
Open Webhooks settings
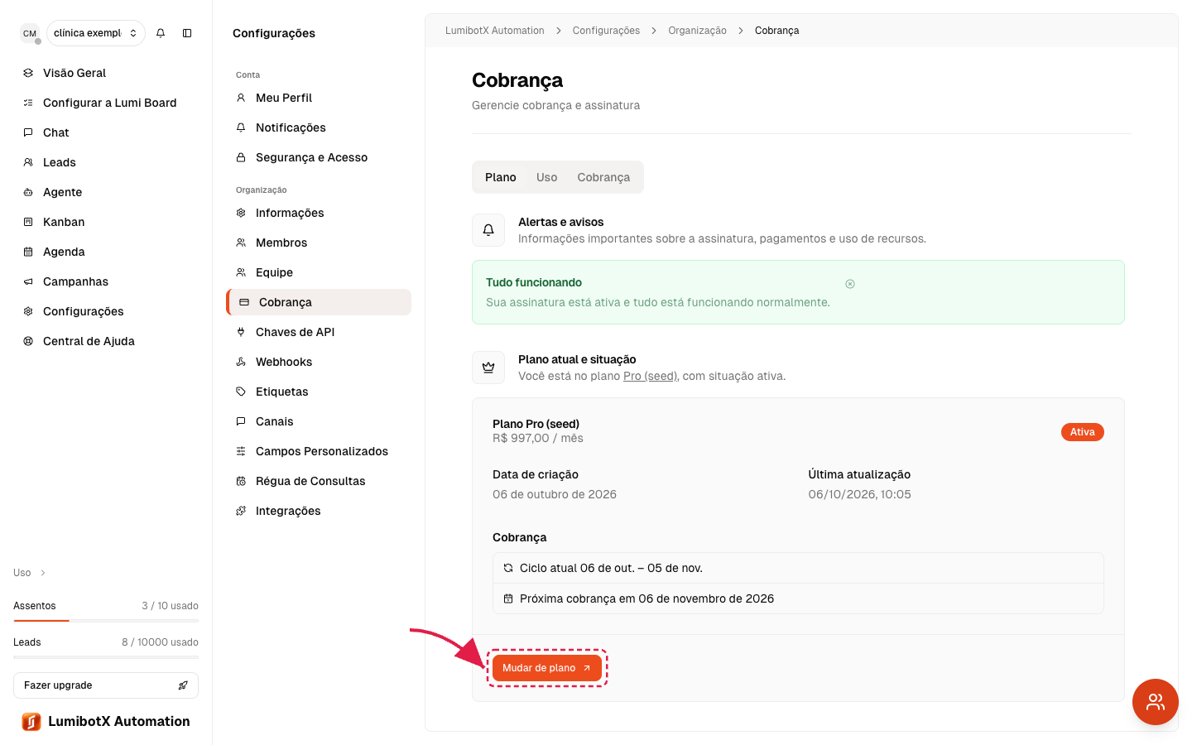point(319,362)
